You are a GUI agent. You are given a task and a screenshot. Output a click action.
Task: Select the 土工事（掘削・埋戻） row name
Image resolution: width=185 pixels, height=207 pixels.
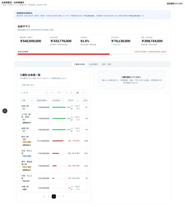click(26, 116)
